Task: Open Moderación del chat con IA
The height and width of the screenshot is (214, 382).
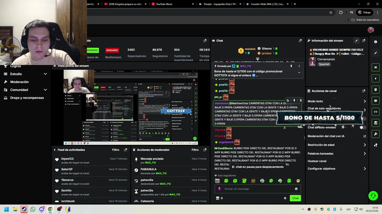Action: point(337,136)
